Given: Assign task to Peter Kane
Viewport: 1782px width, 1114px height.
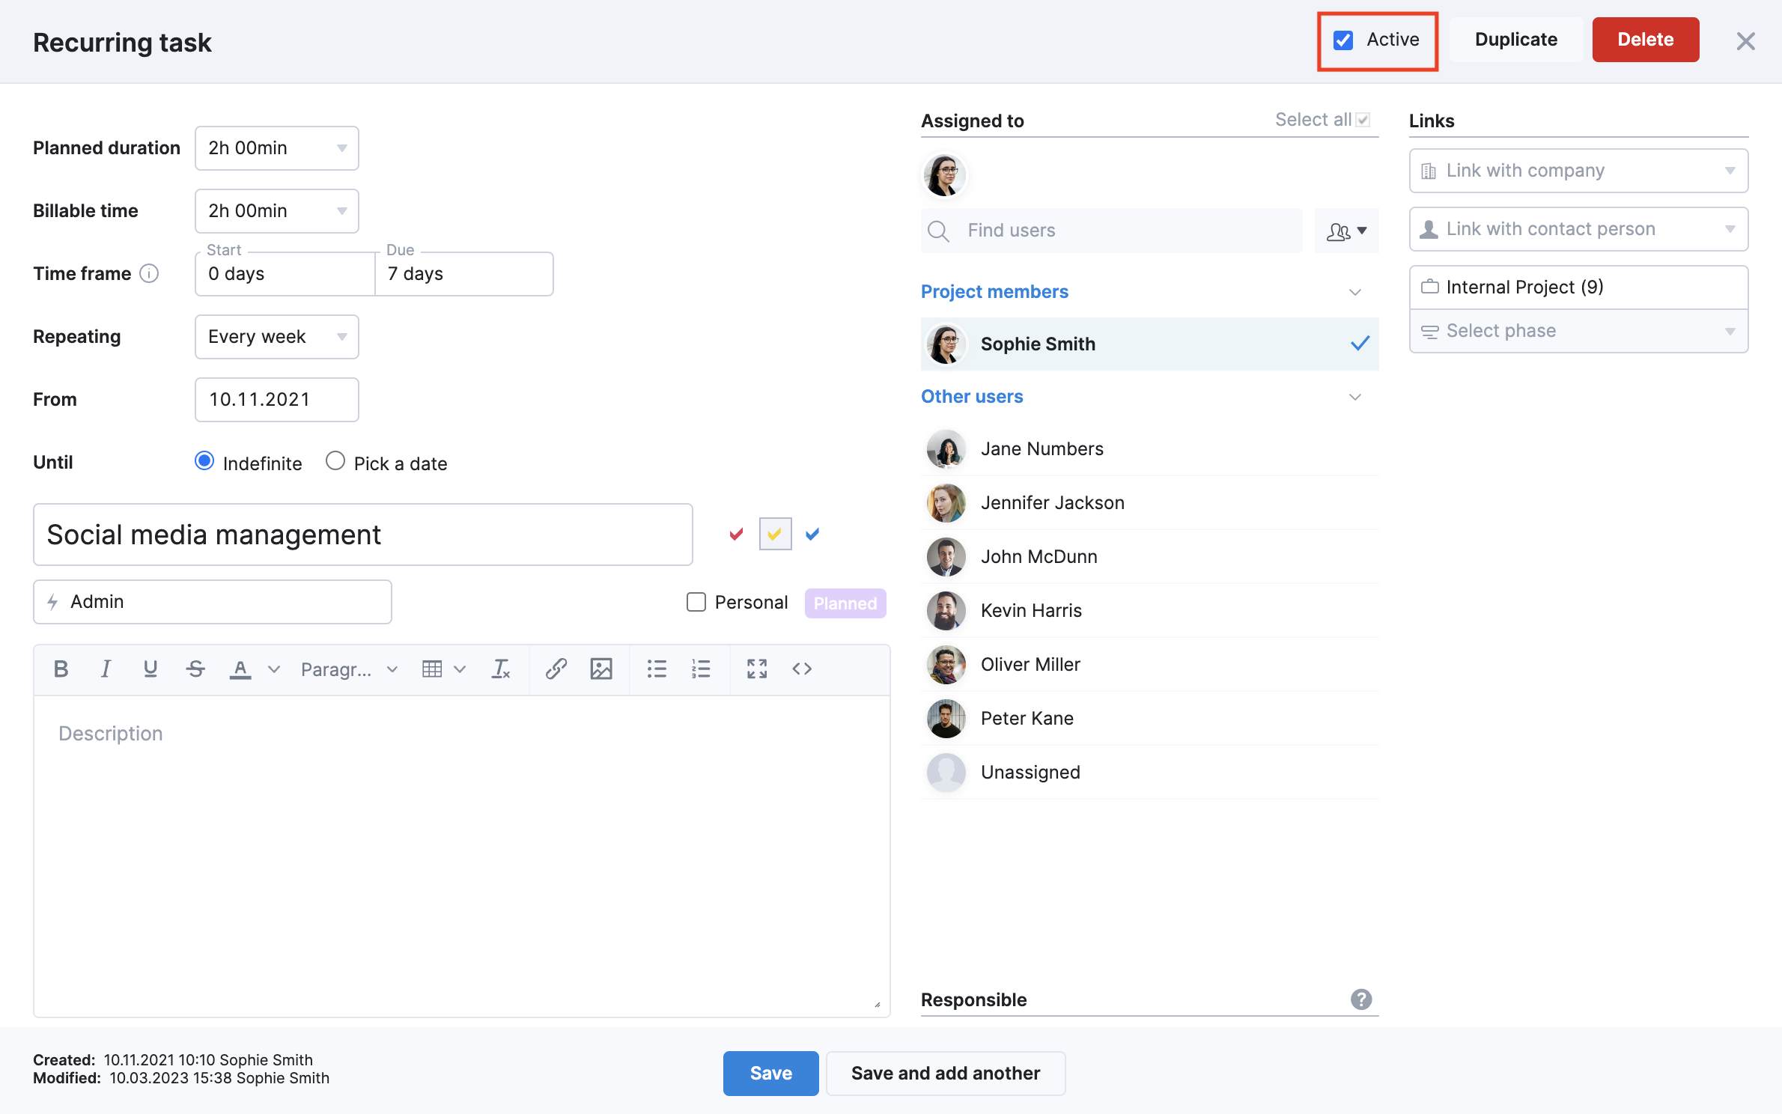Looking at the screenshot, I should click(1149, 719).
